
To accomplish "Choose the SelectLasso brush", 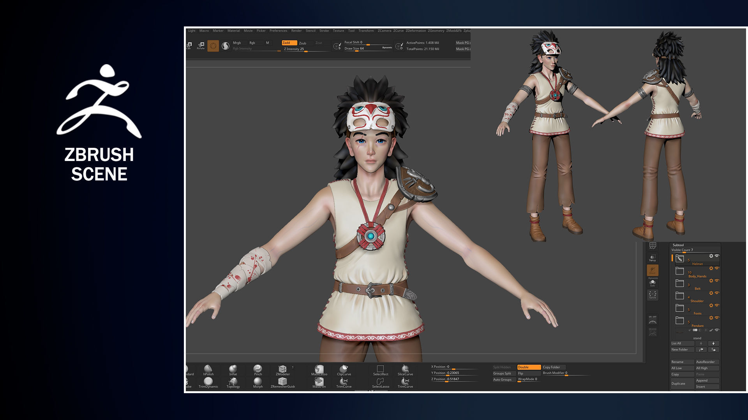I will pyautogui.click(x=381, y=382).
